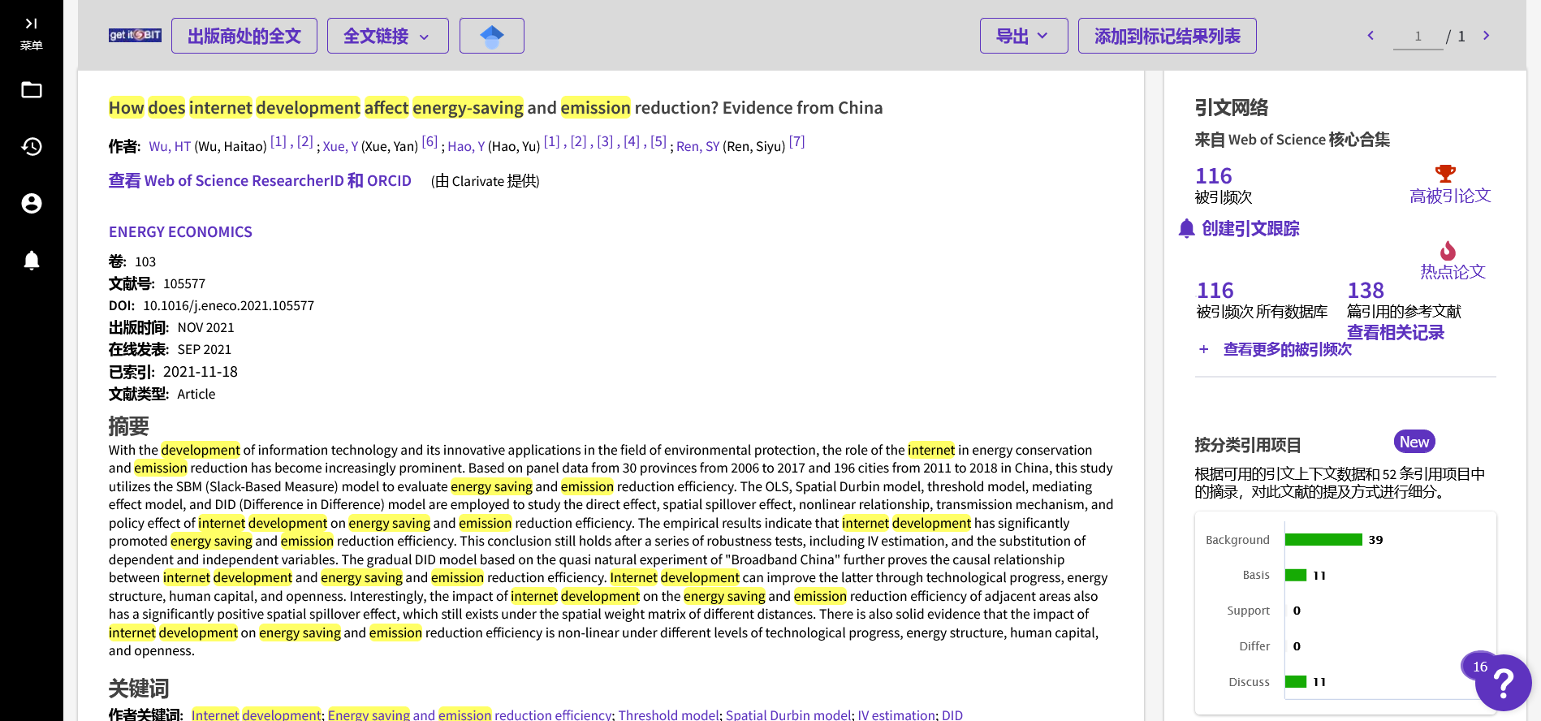The height and width of the screenshot is (721, 1541).
Task: Go to the next record arrow
Action: click(x=1486, y=36)
